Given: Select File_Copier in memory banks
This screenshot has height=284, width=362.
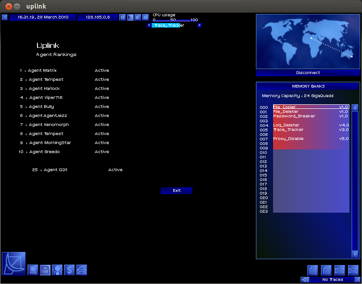Looking at the screenshot, I should (311, 107).
